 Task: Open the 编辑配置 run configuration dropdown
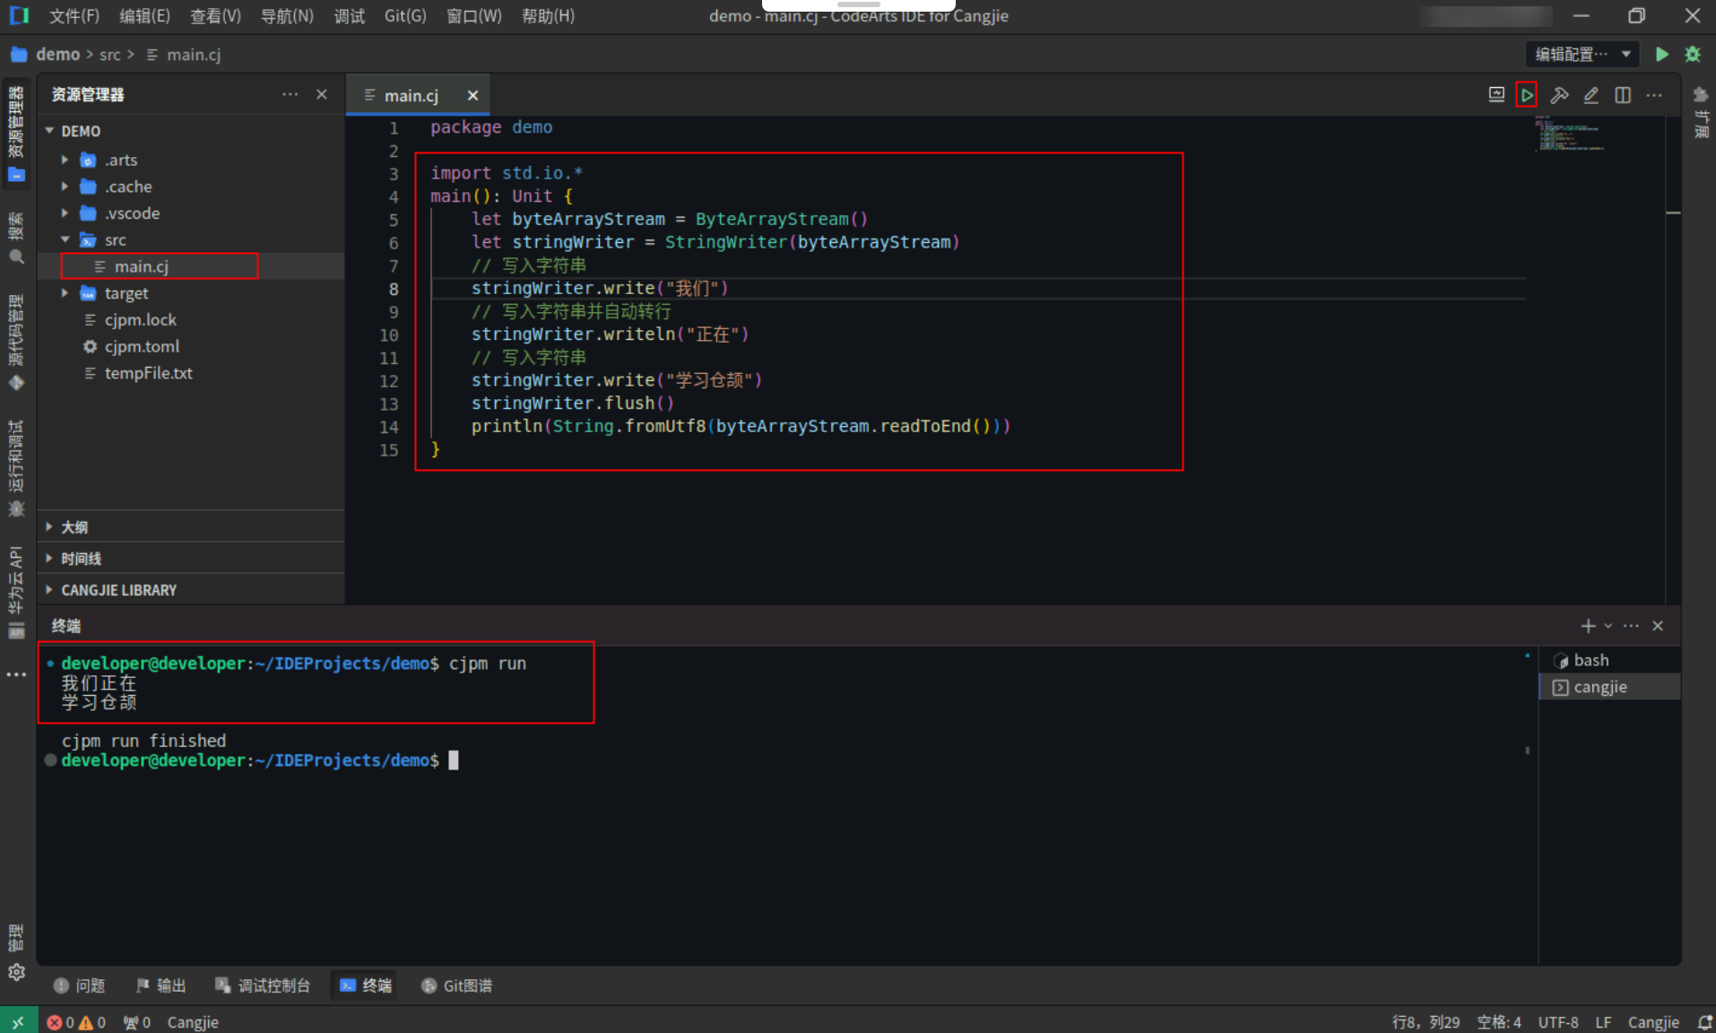point(1582,55)
